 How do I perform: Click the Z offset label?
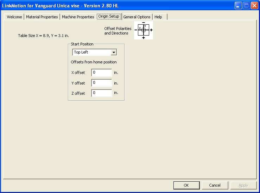(x=78, y=93)
